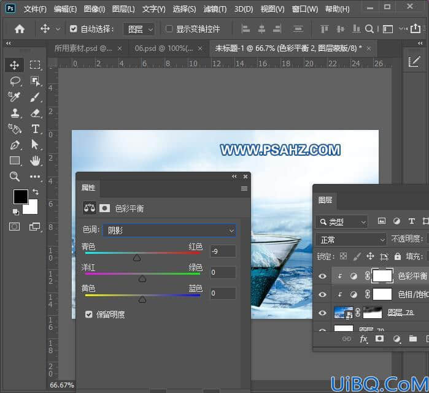Click align horizontal centers icon
The image size is (429, 393).
point(261,29)
